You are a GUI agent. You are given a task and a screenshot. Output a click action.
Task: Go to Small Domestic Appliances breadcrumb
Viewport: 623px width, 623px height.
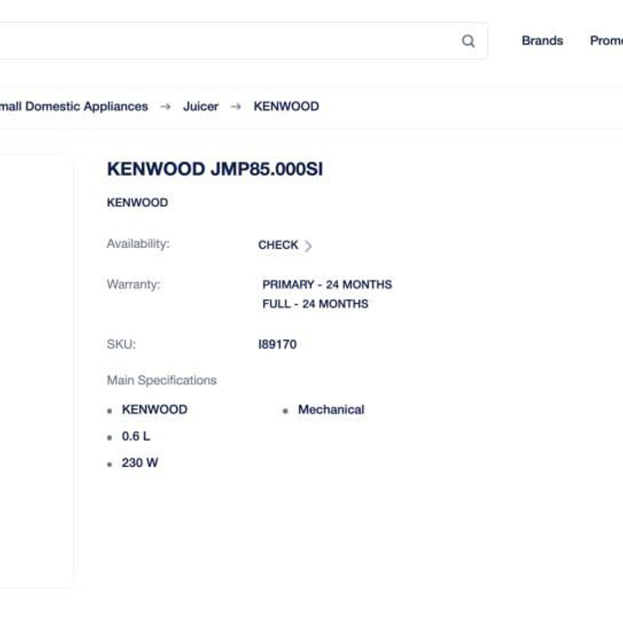(74, 106)
